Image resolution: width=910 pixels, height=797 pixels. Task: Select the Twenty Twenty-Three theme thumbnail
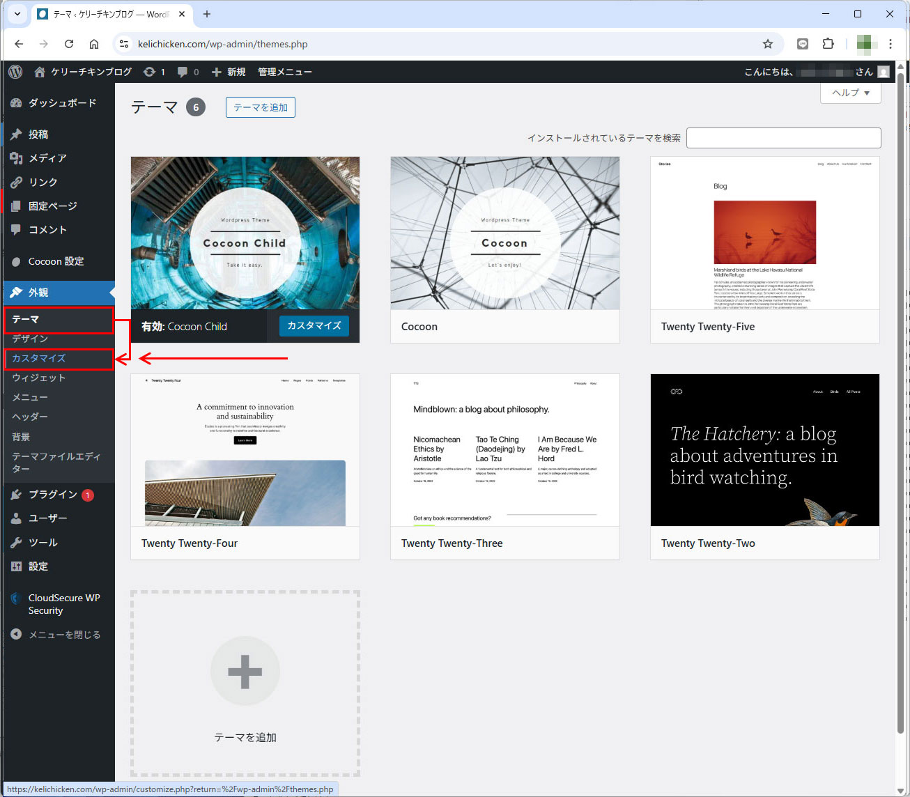click(x=505, y=450)
